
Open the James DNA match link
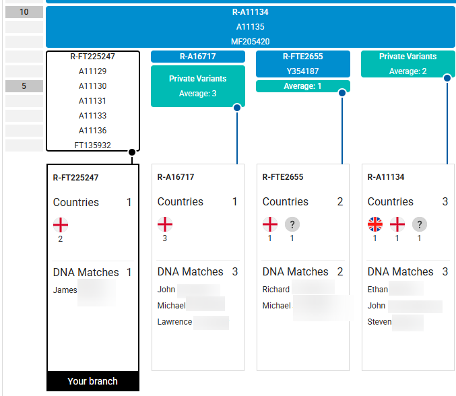(65, 290)
